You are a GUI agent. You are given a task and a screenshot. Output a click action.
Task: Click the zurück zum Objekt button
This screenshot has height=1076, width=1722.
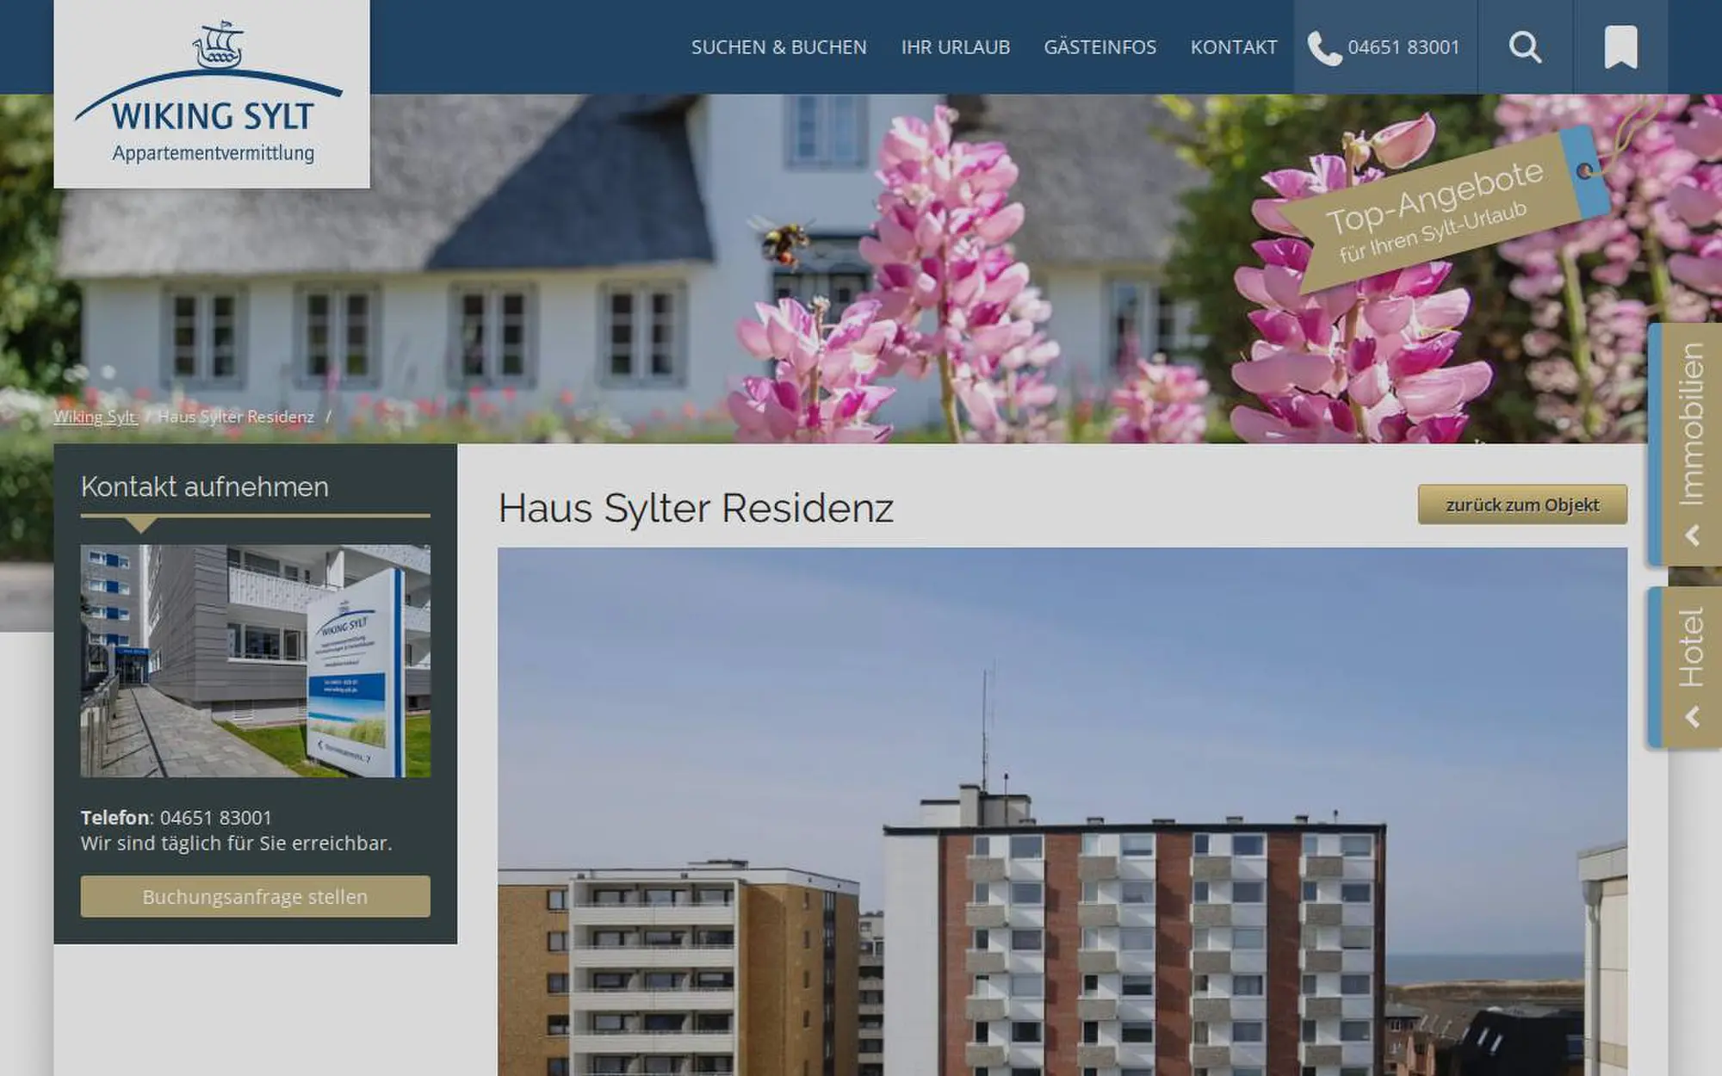pos(1522,504)
